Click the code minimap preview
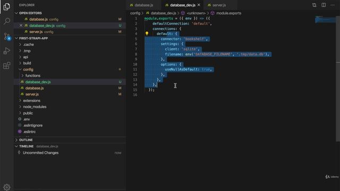Screen dimensions: 340x191 click(325, 20)
